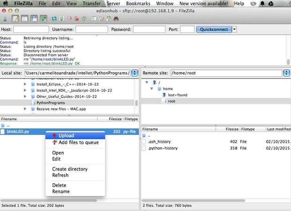Click the refresh file lists toolbar icon
The width and height of the screenshot is (291, 211).
click(54, 19)
